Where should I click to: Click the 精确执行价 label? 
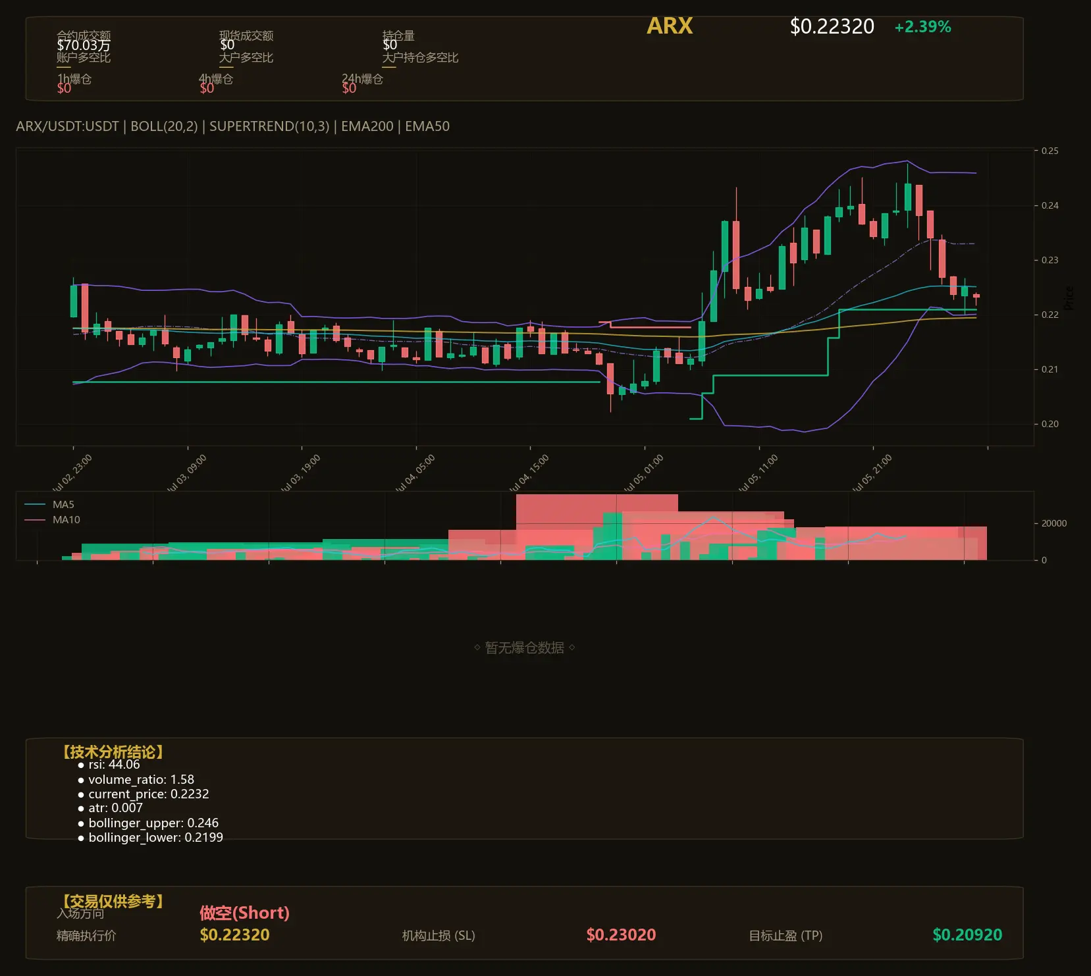[86, 935]
